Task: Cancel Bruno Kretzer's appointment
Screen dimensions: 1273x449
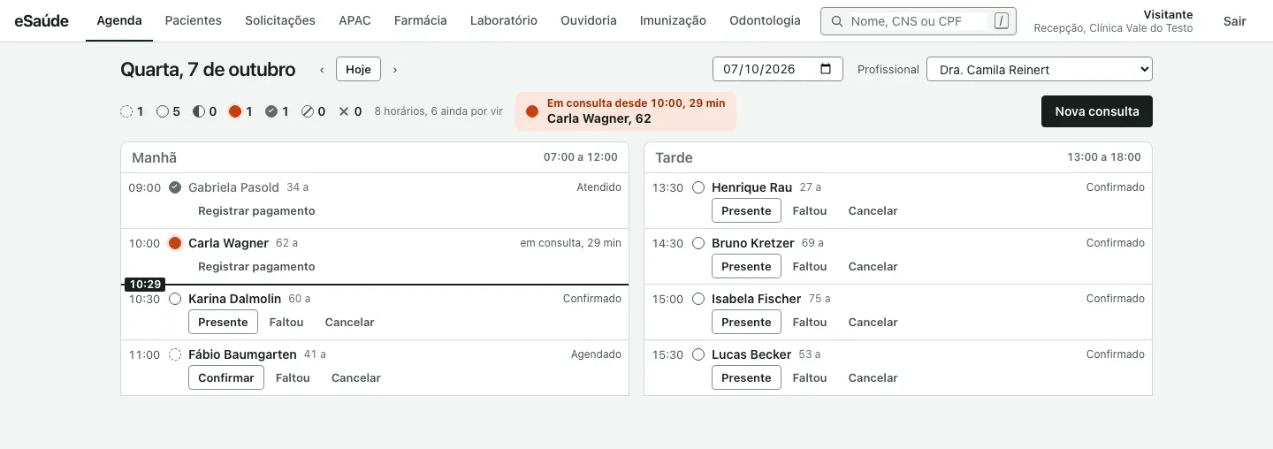Action: point(873,267)
